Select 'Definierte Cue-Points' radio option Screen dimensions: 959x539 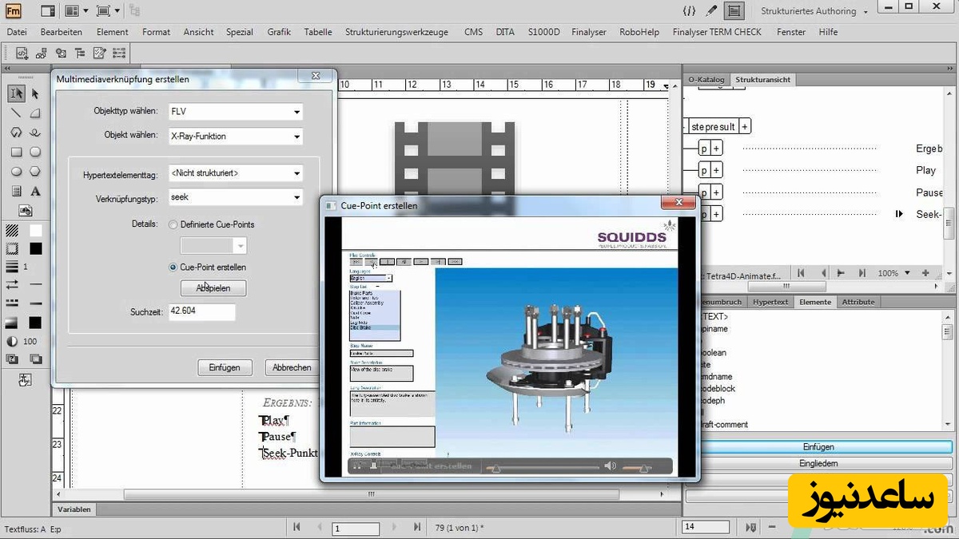pyautogui.click(x=173, y=225)
